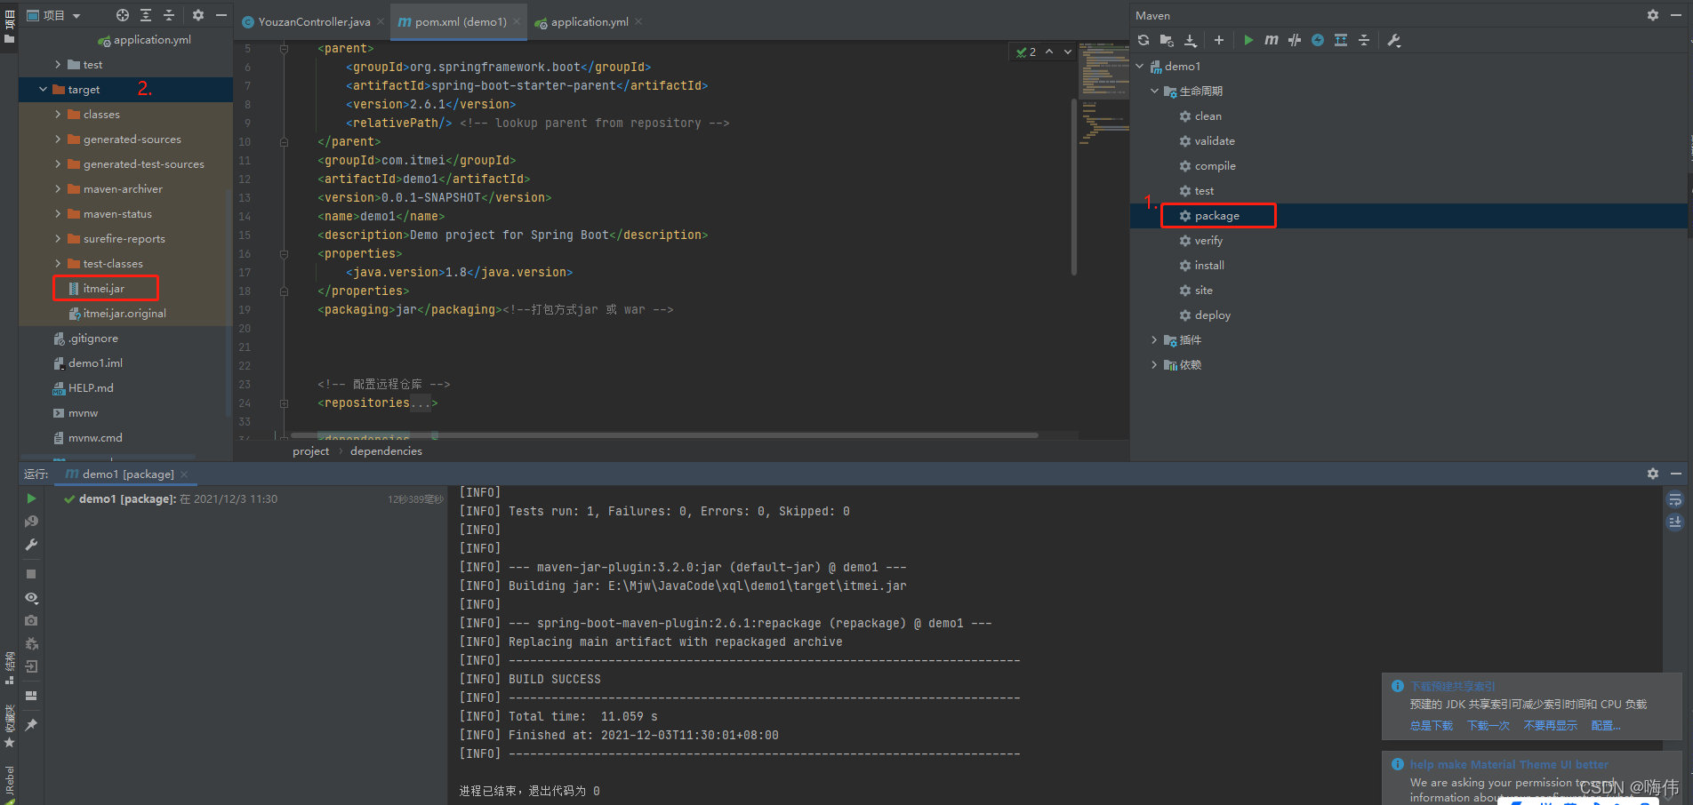Open eye view options in Run panel

point(31,598)
